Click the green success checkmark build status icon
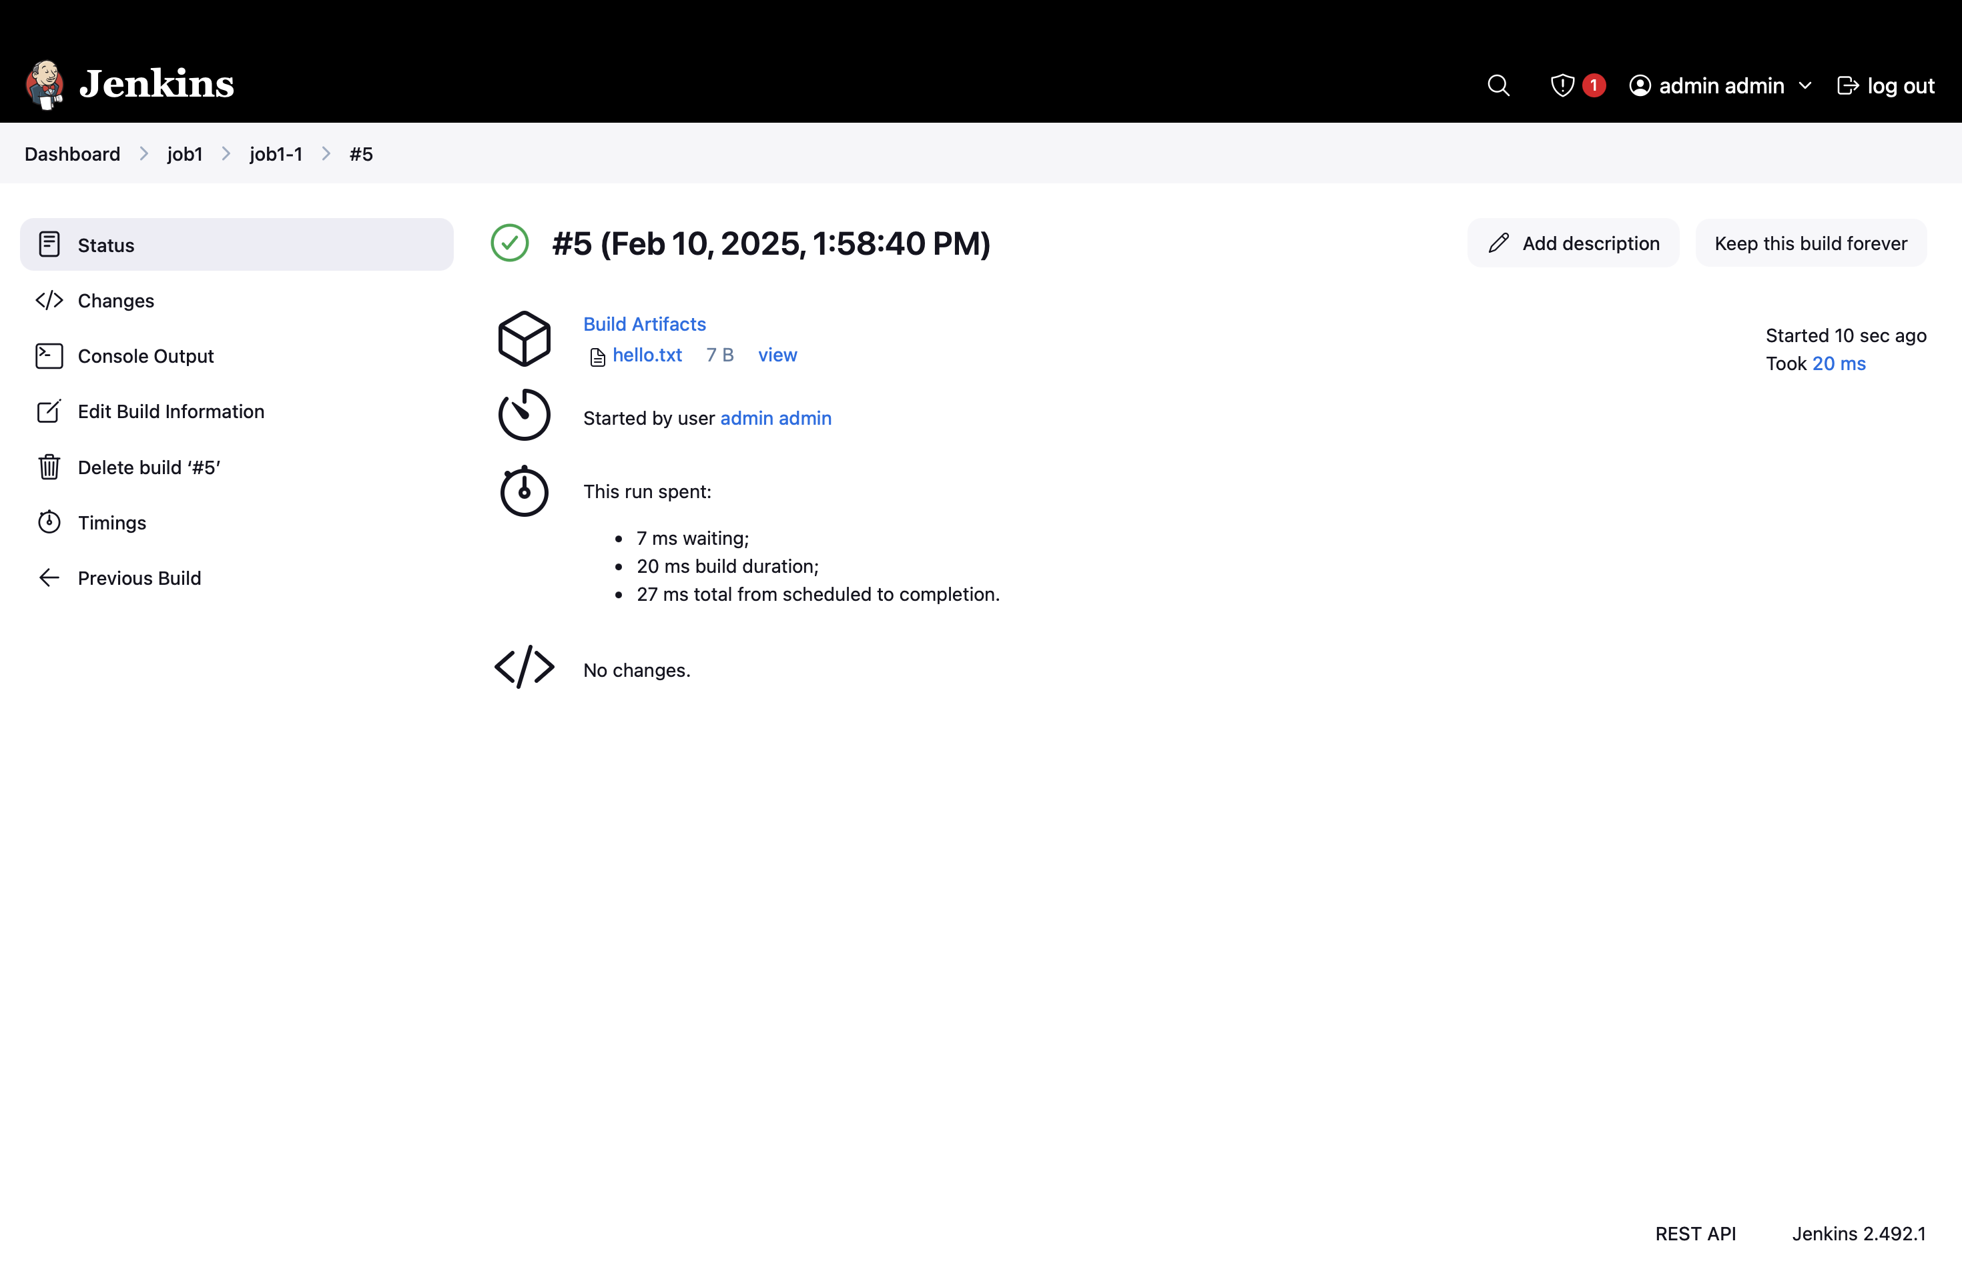This screenshot has height=1275, width=1962. [x=509, y=243]
